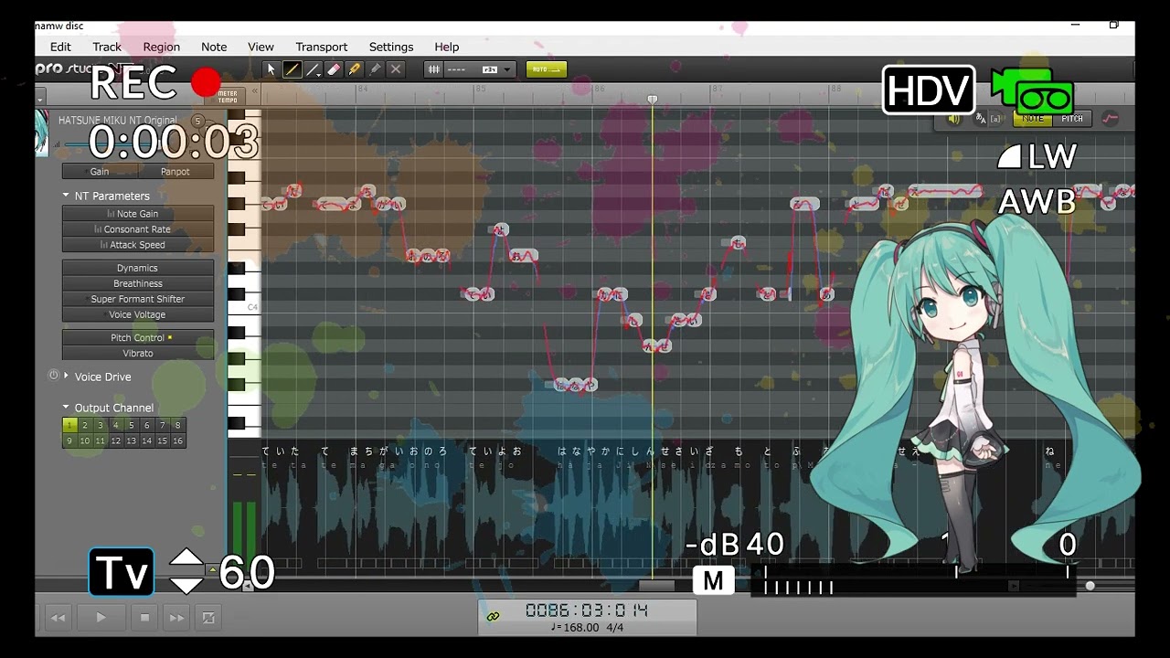The image size is (1170, 658).
Task: Click the rewind transport button
Action: pos(58,618)
